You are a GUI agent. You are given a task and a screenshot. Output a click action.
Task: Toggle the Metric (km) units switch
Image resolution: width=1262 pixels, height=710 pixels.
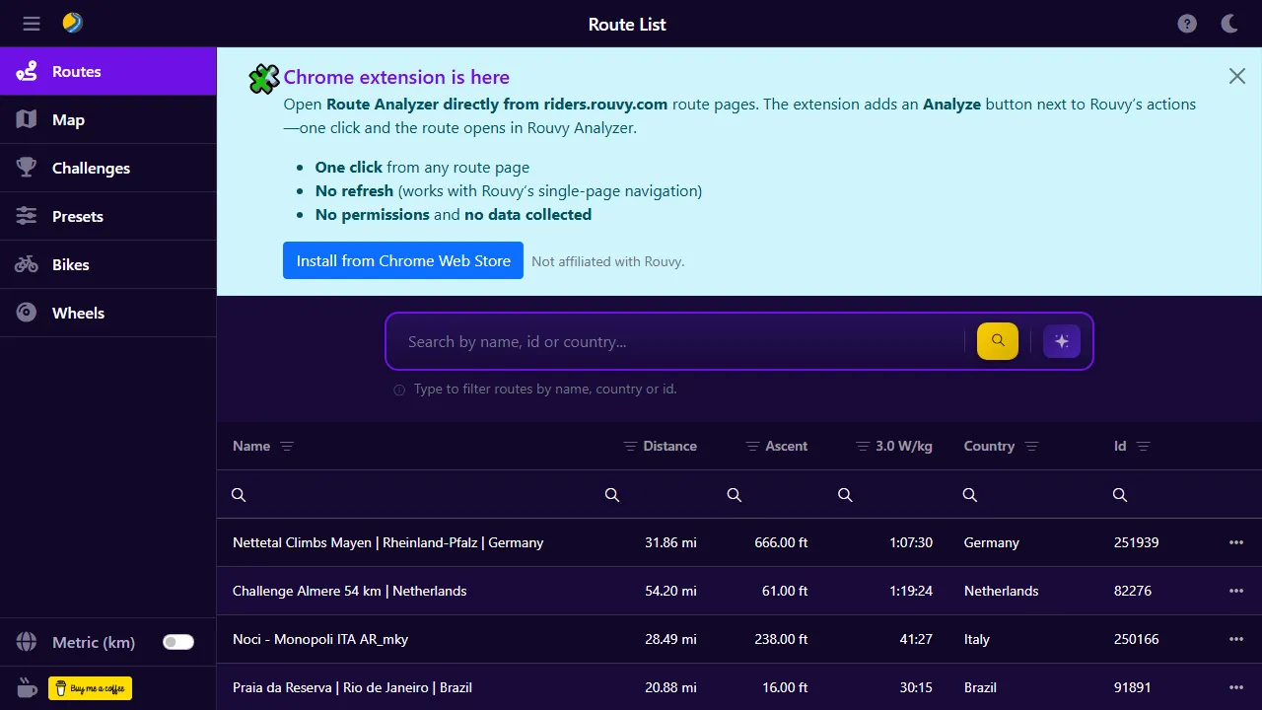click(x=177, y=641)
